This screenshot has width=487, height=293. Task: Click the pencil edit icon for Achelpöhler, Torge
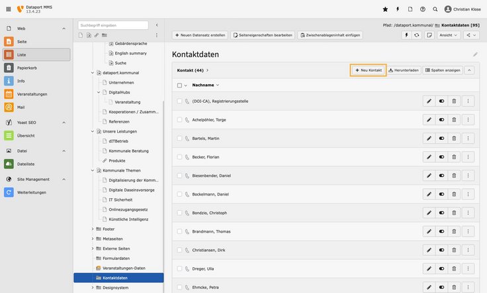point(429,120)
